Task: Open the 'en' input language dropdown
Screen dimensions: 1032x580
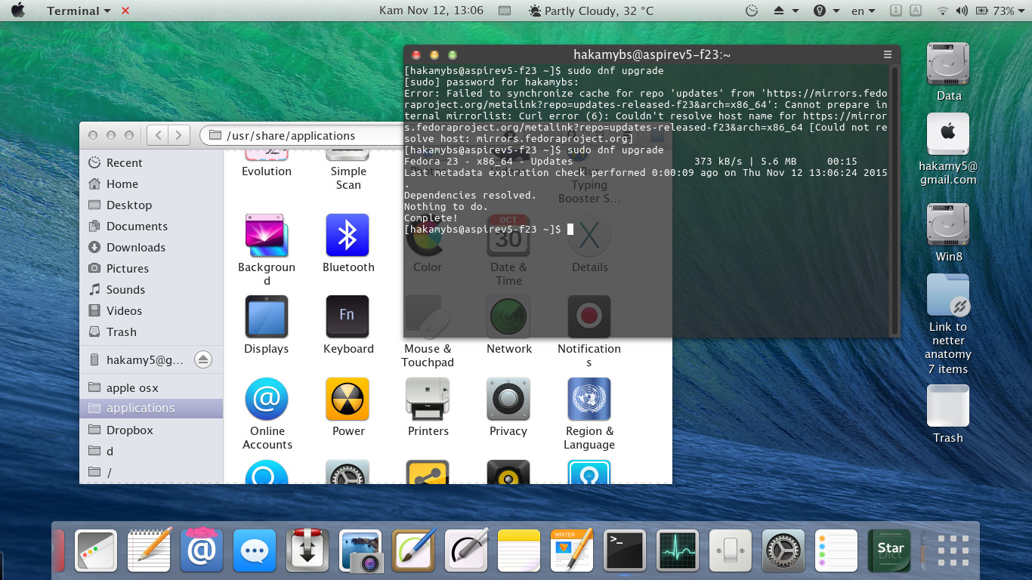Action: (x=864, y=11)
